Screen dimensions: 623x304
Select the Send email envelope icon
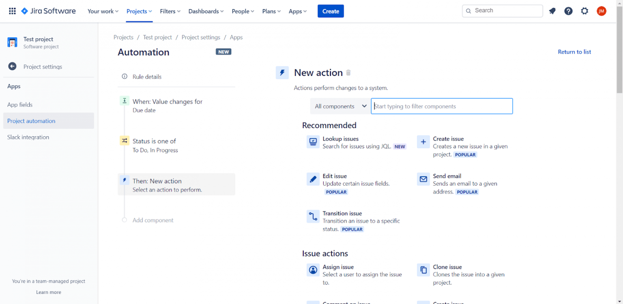(423, 179)
